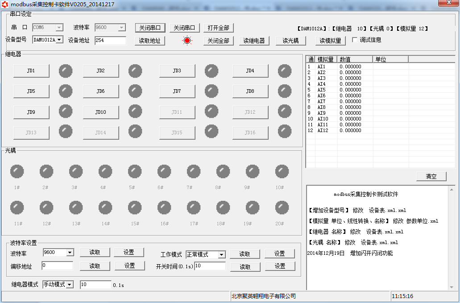This screenshot has height=303, width=460.
Task: Click the red serial status light
Action: click(x=187, y=41)
